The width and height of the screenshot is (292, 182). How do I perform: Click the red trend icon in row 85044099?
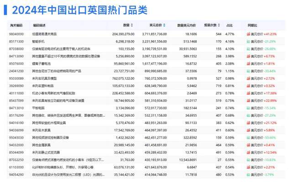coord(248,152)
